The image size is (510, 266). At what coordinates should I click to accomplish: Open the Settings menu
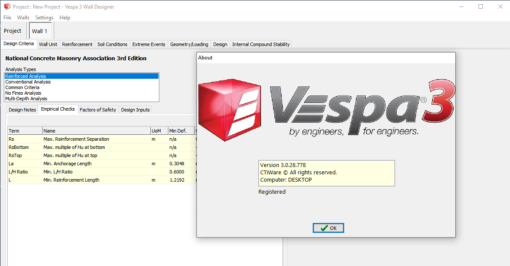(44, 18)
